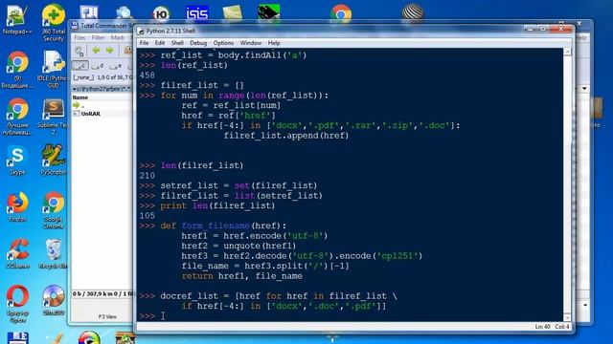Image resolution: width=613 pixels, height=344 pixels.
Task: Minimize the Python 2.7.11 Shell window
Action: (x=530, y=29)
